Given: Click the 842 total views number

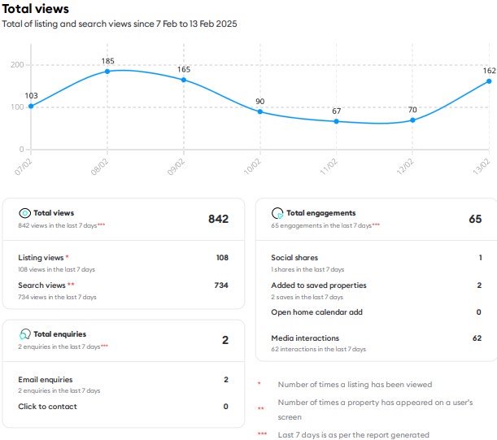Looking at the screenshot, I should tap(218, 219).
